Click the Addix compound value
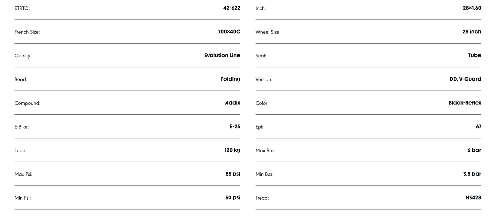Image resolution: width=492 pixels, height=216 pixels. [x=233, y=103]
